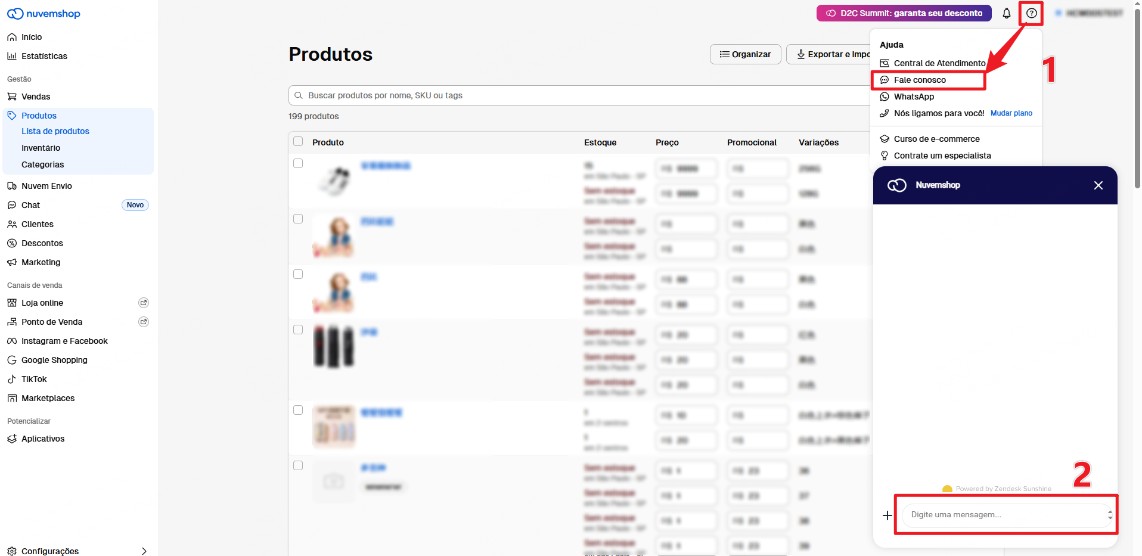The image size is (1142, 556).
Task: Open Ponto de Venda external link icon
Action: tap(144, 322)
